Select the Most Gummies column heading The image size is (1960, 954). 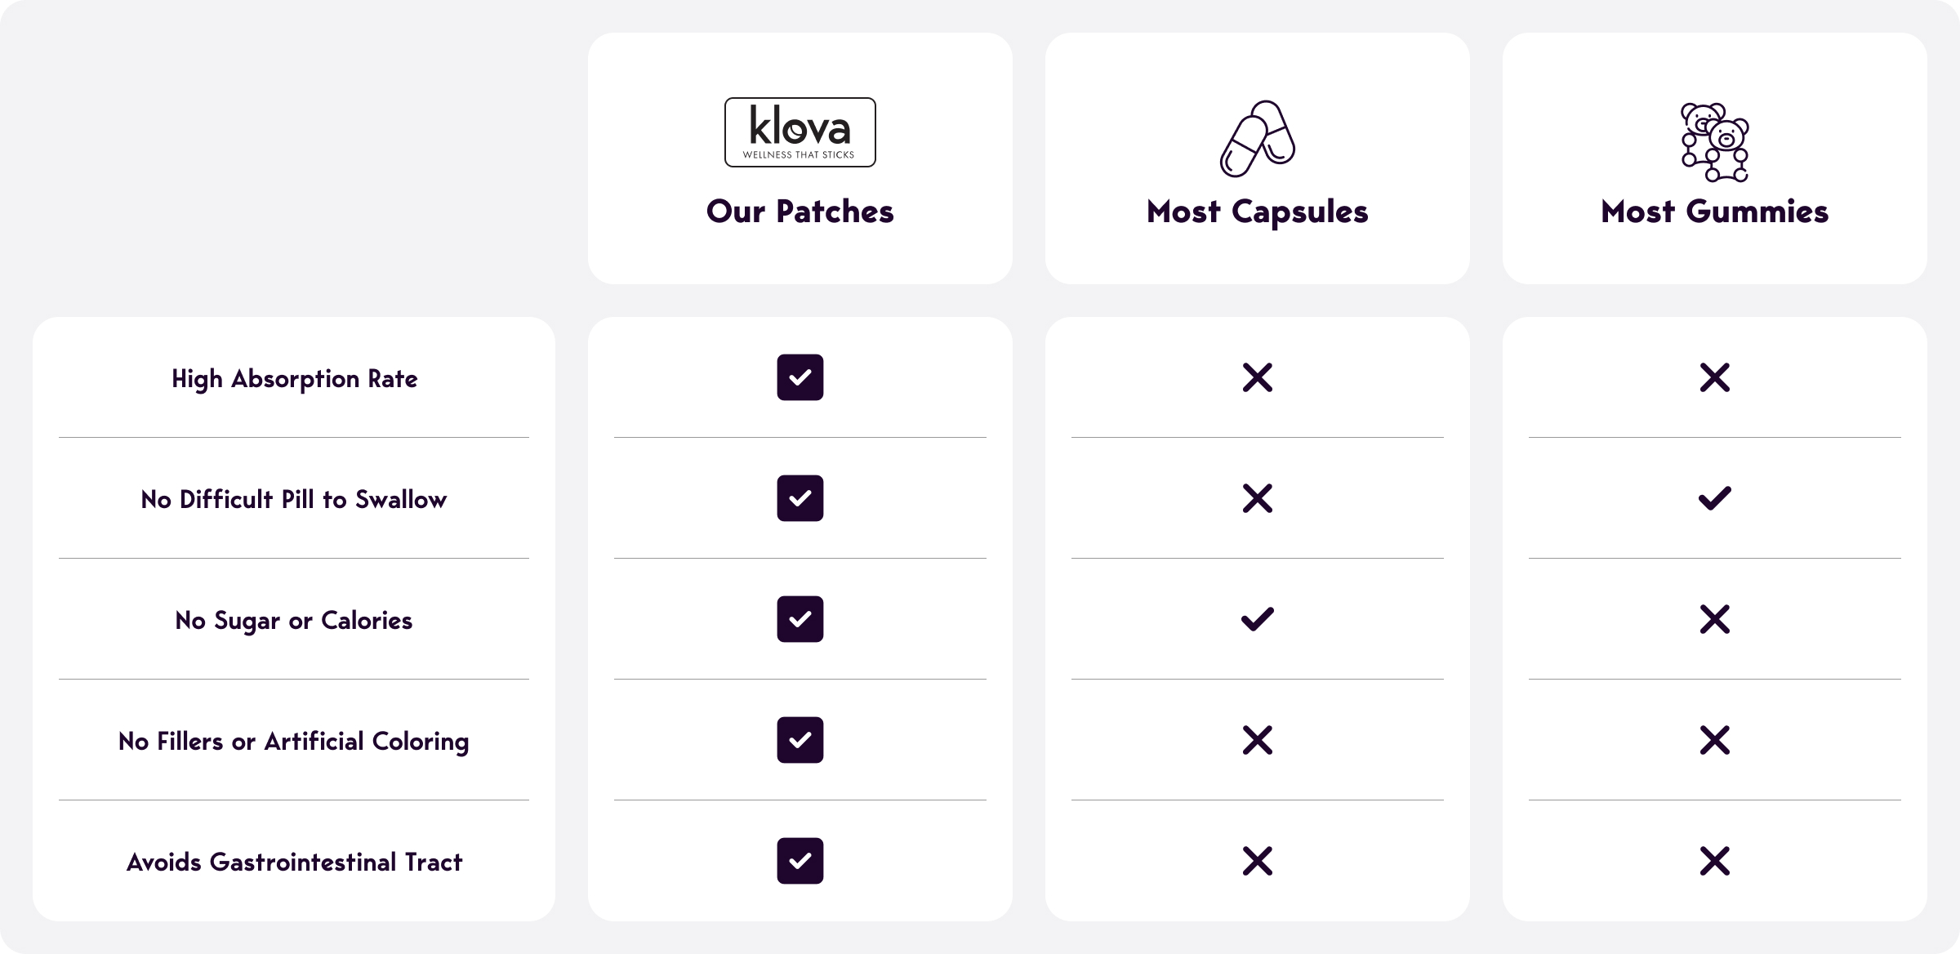[x=1714, y=212]
